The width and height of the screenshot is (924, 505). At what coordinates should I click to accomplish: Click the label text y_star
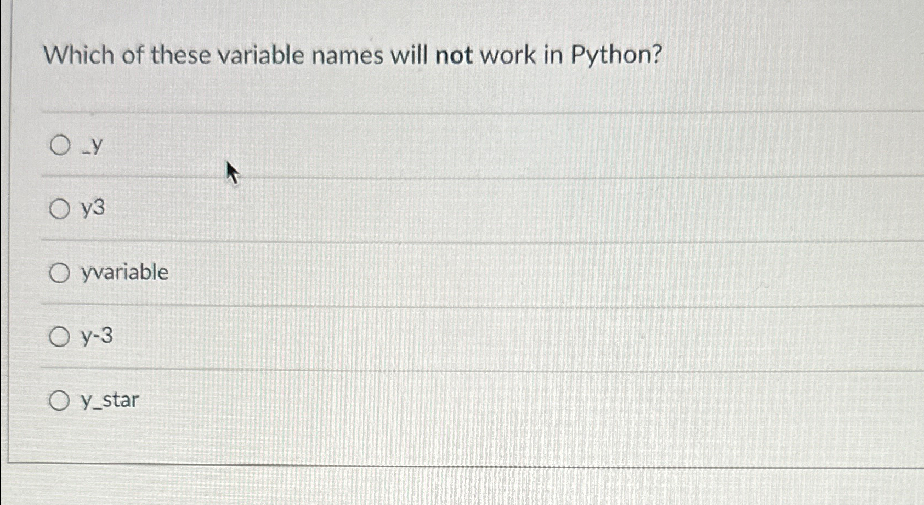click(x=109, y=400)
